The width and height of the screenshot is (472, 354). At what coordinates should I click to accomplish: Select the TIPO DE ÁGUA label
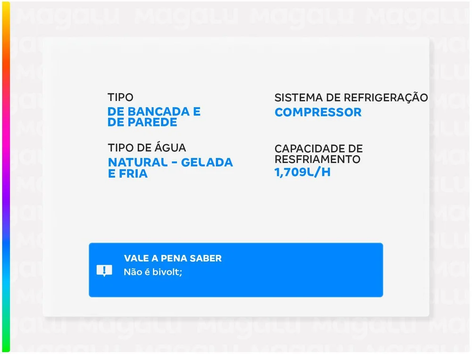147,148
